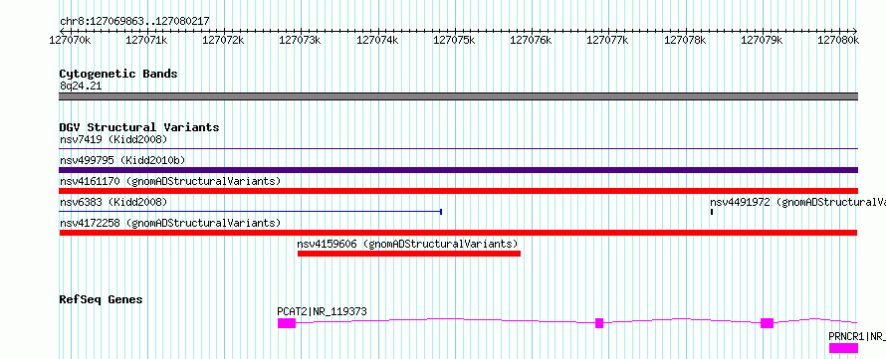
Task: Open the PCAT2|NR_119373 gene label
Action: click(x=323, y=311)
